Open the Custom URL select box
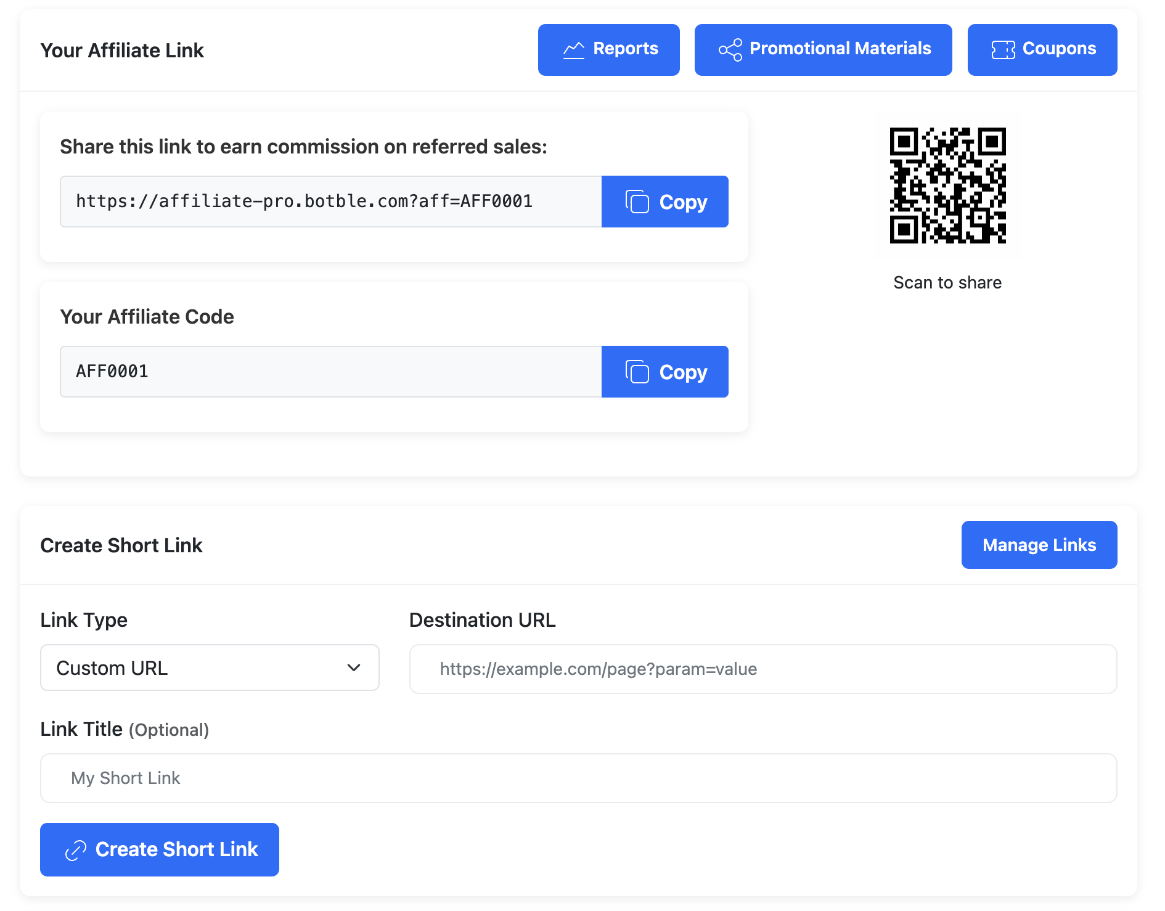This screenshot has width=1165, height=911. (x=197, y=668)
